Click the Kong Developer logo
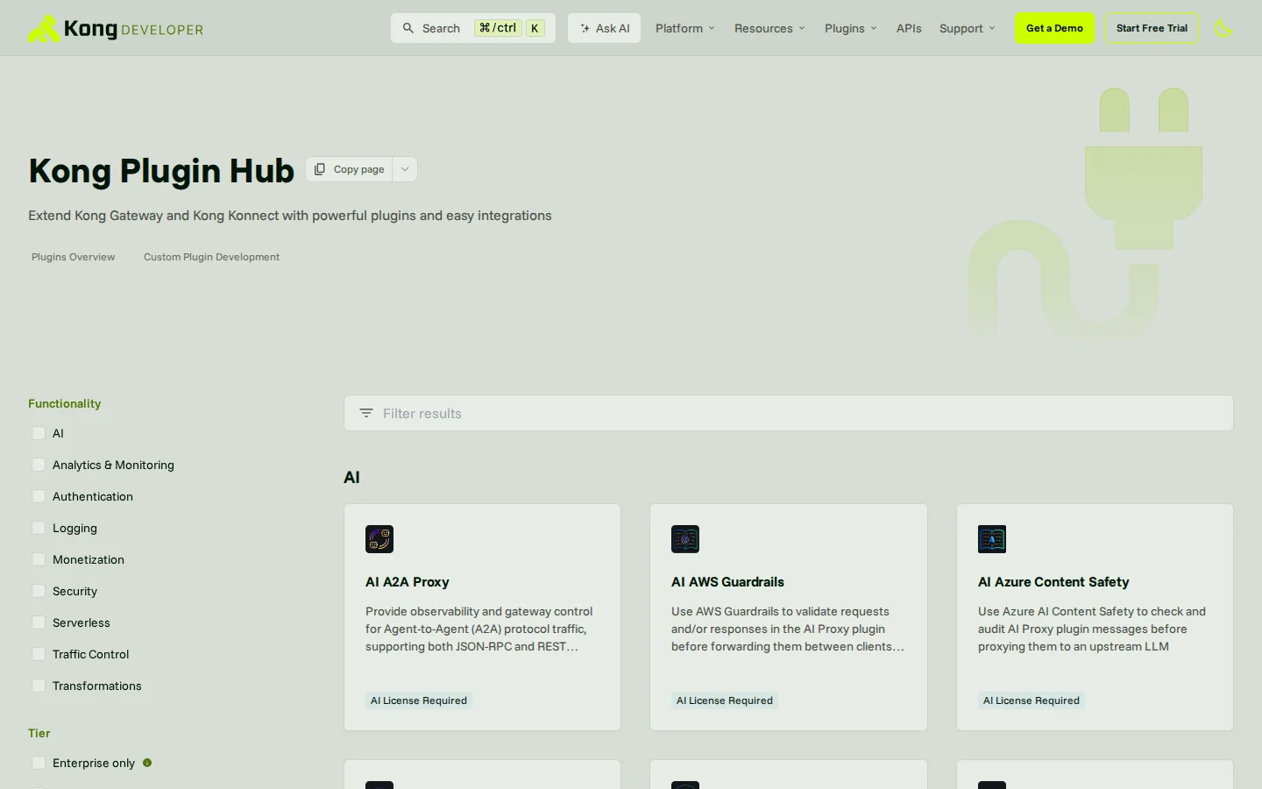The width and height of the screenshot is (1262, 789). point(116,28)
